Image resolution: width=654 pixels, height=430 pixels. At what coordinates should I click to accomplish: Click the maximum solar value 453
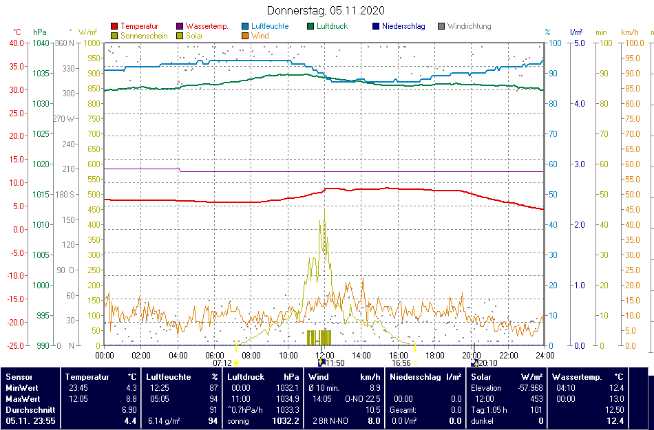(x=537, y=399)
